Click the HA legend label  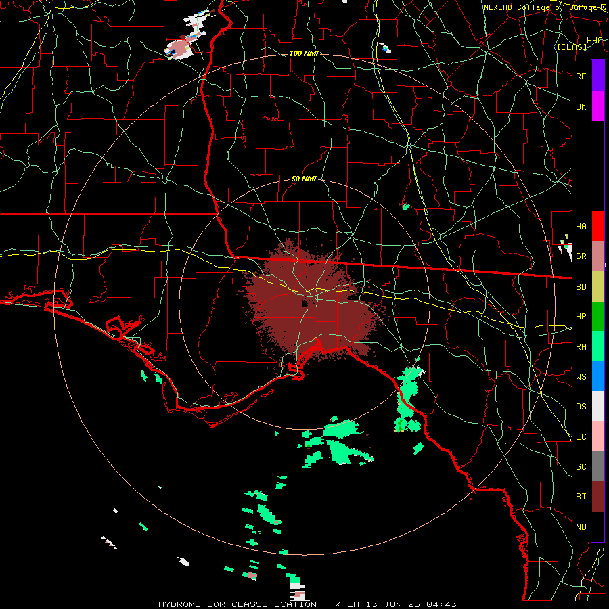click(x=581, y=226)
